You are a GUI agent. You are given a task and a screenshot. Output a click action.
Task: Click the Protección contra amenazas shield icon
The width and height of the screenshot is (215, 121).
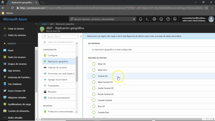[45, 112]
